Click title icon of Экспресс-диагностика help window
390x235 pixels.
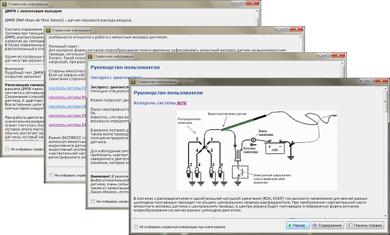[x=90, y=56]
